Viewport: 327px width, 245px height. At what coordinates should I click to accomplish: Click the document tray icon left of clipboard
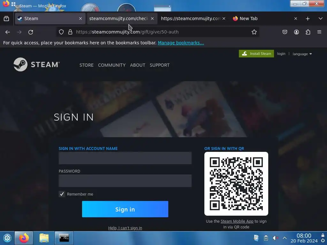coord(256,238)
